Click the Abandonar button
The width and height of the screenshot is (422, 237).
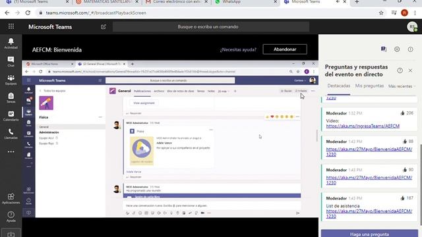coord(285,49)
